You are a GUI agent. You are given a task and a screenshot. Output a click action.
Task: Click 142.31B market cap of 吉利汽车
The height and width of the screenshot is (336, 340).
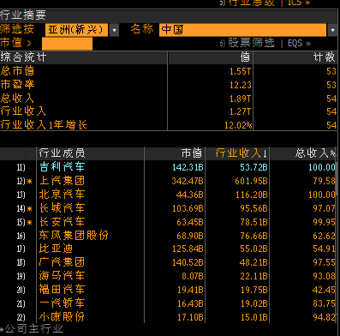click(188, 167)
